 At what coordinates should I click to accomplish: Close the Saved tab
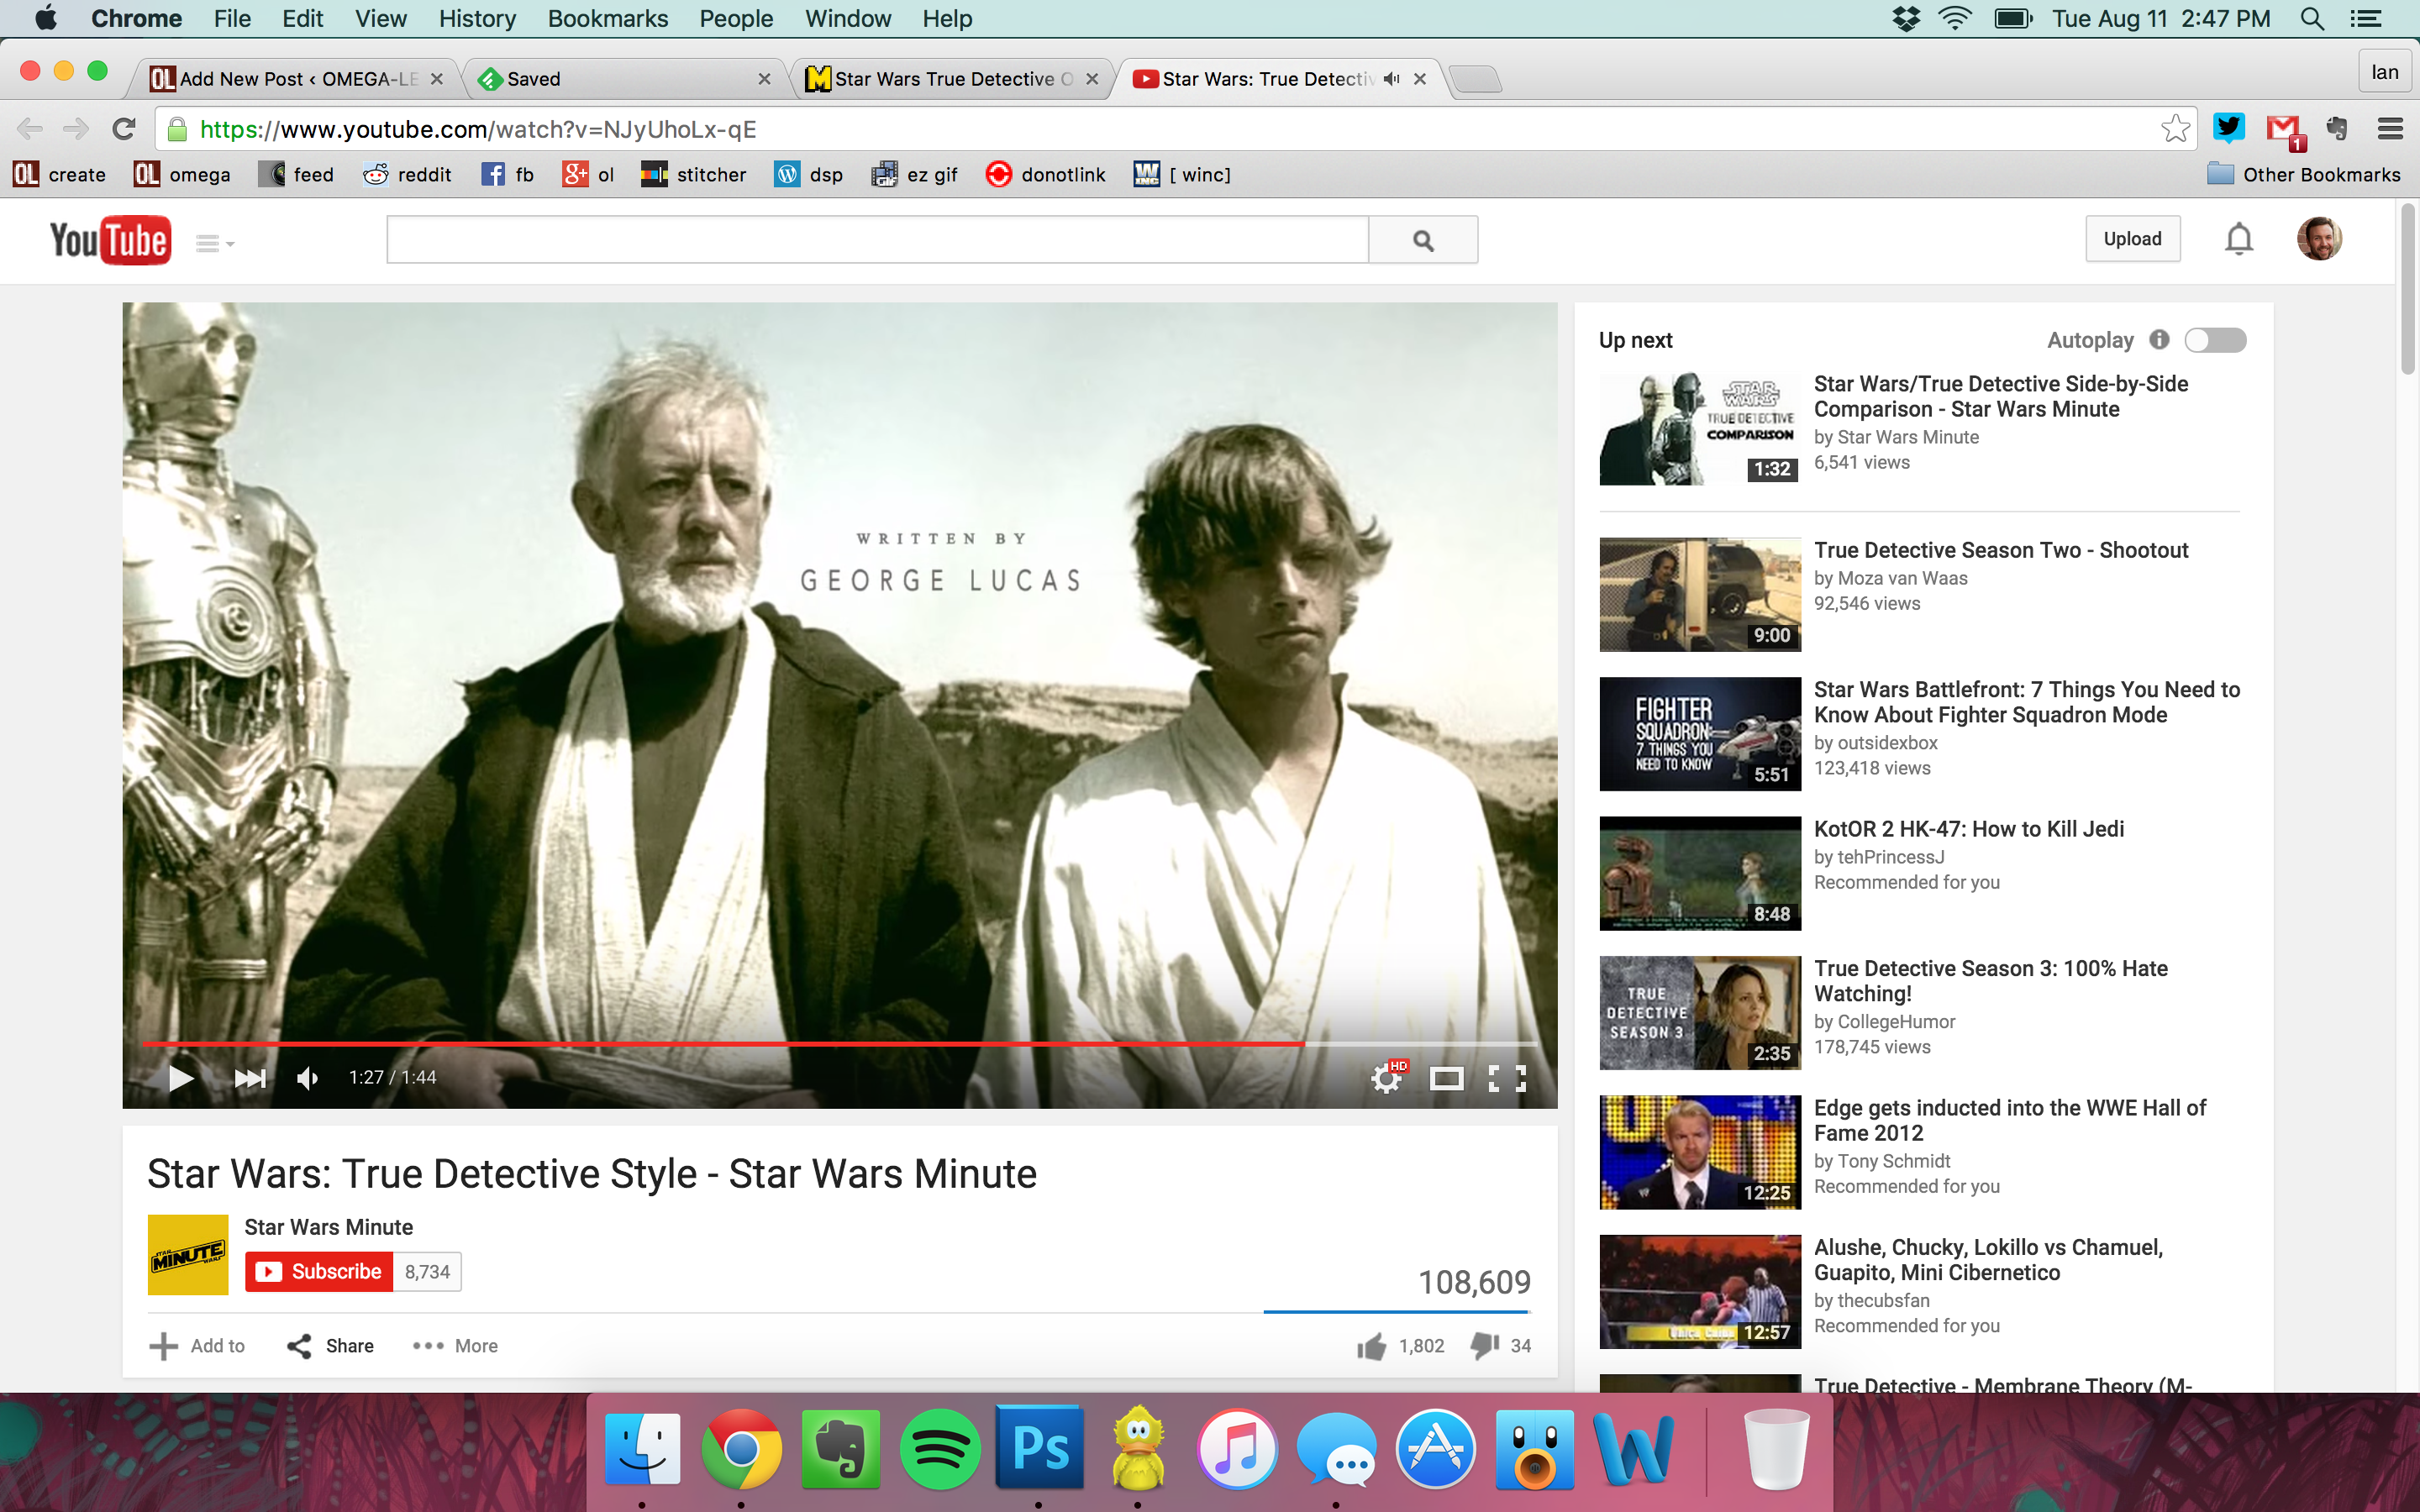(764, 79)
